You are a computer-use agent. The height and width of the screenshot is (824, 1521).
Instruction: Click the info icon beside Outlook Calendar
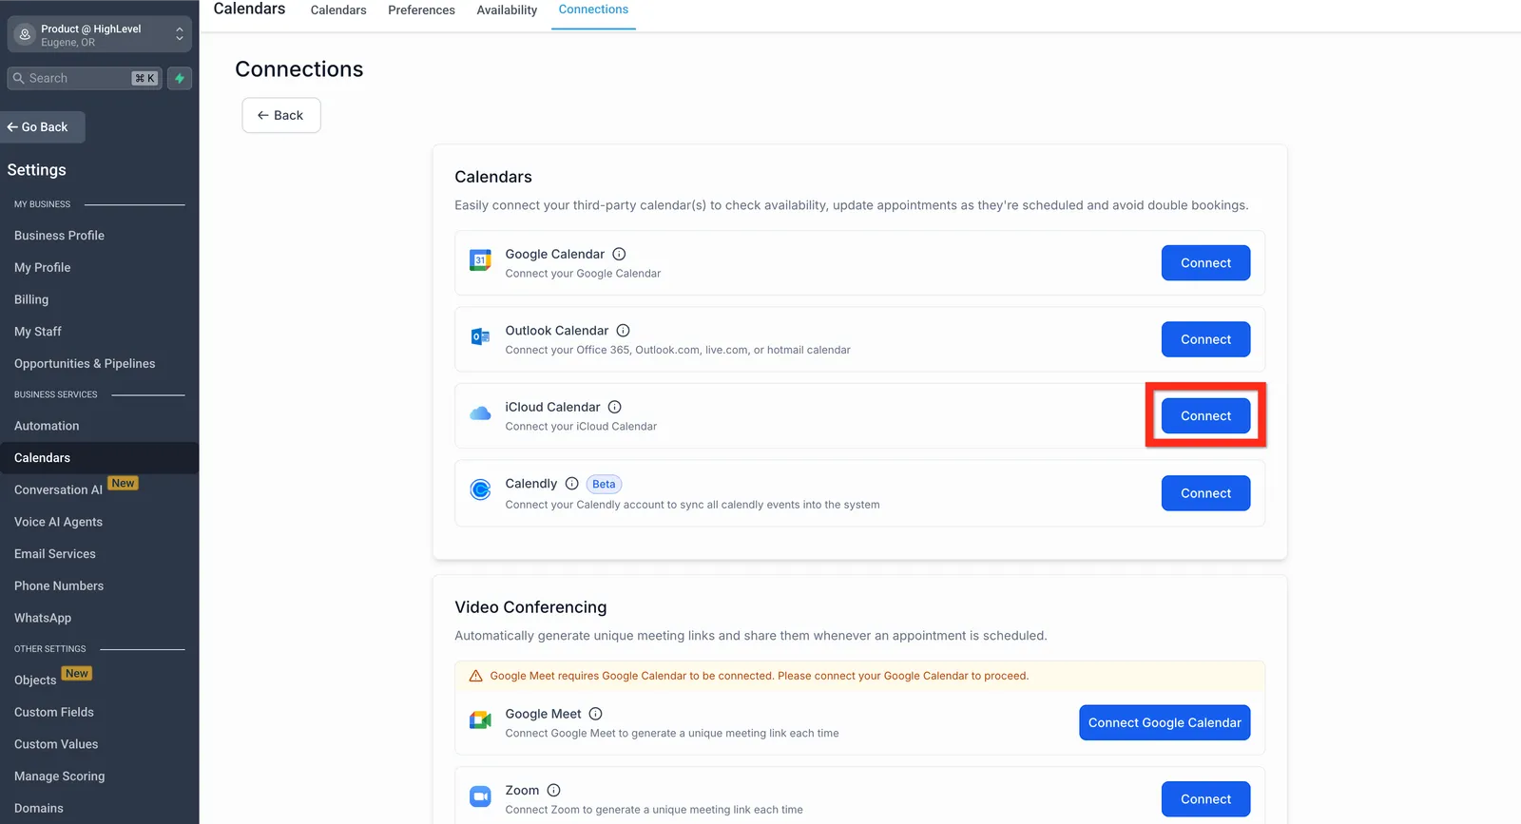click(x=623, y=331)
